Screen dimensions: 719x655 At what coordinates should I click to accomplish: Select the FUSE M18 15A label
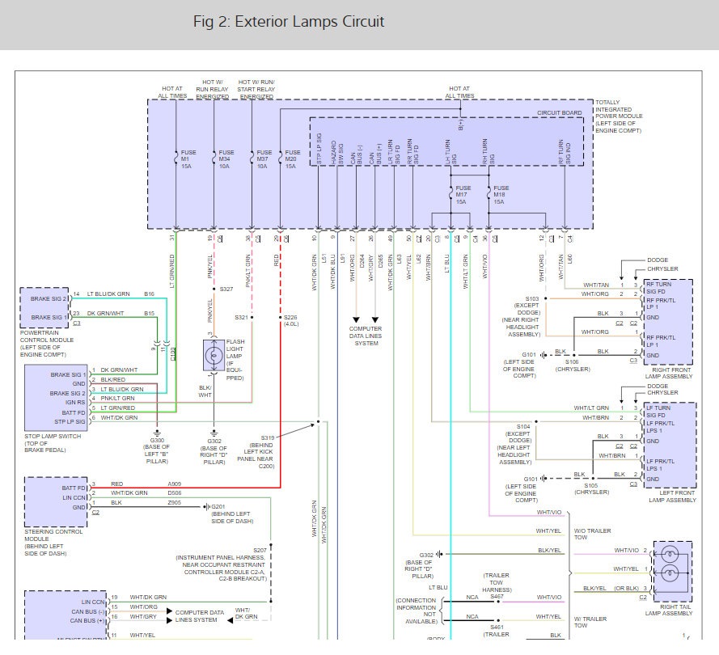click(x=501, y=195)
